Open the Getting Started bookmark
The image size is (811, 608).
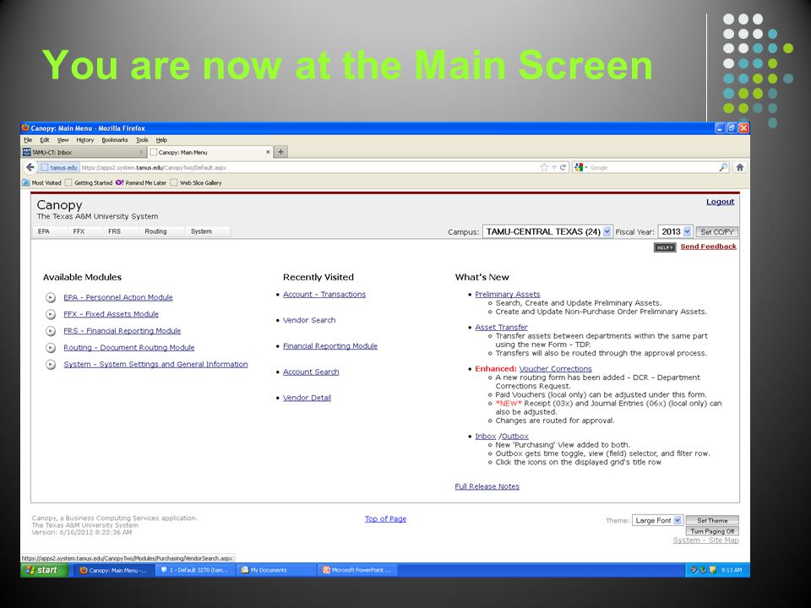pyautogui.click(x=89, y=182)
